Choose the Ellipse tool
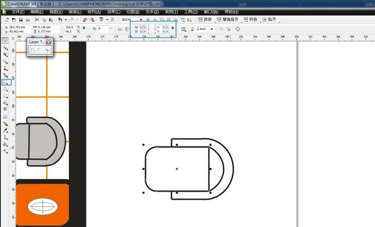Viewport: 375px width, 227px height. [6, 89]
